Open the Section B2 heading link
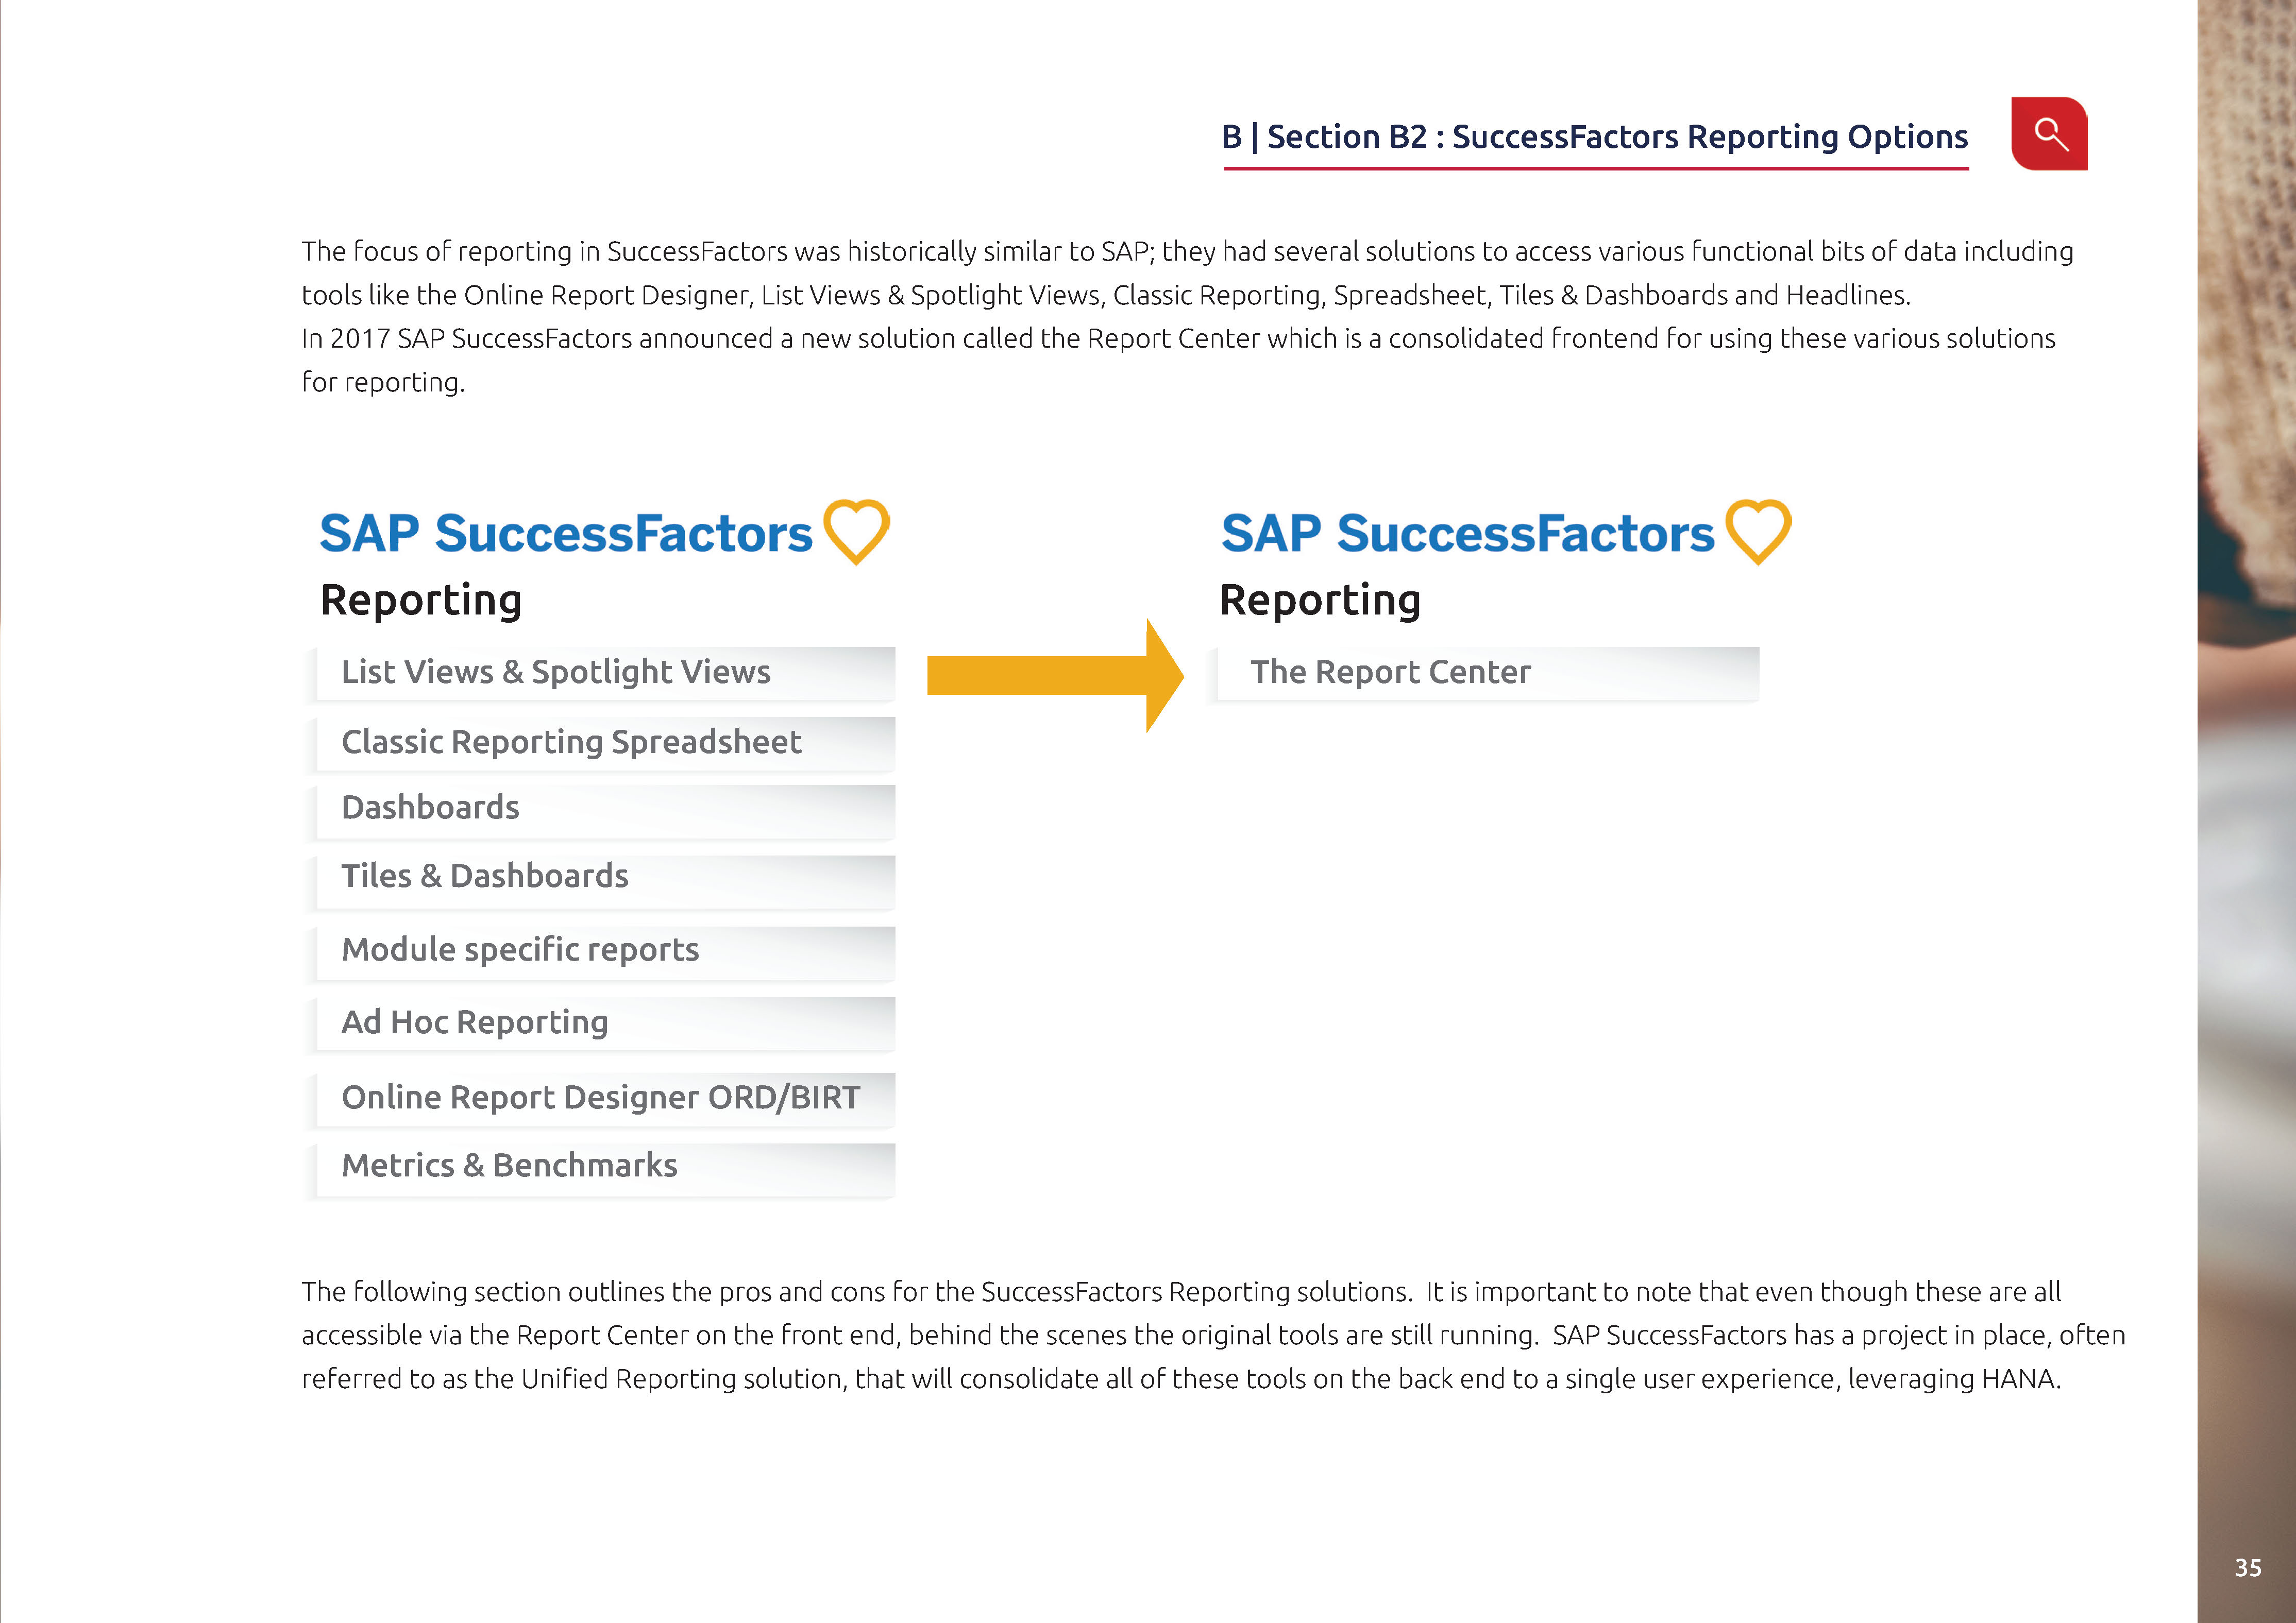 coord(1596,137)
